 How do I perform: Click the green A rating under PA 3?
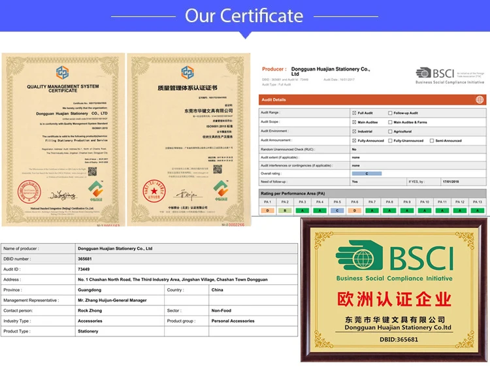[302, 210]
